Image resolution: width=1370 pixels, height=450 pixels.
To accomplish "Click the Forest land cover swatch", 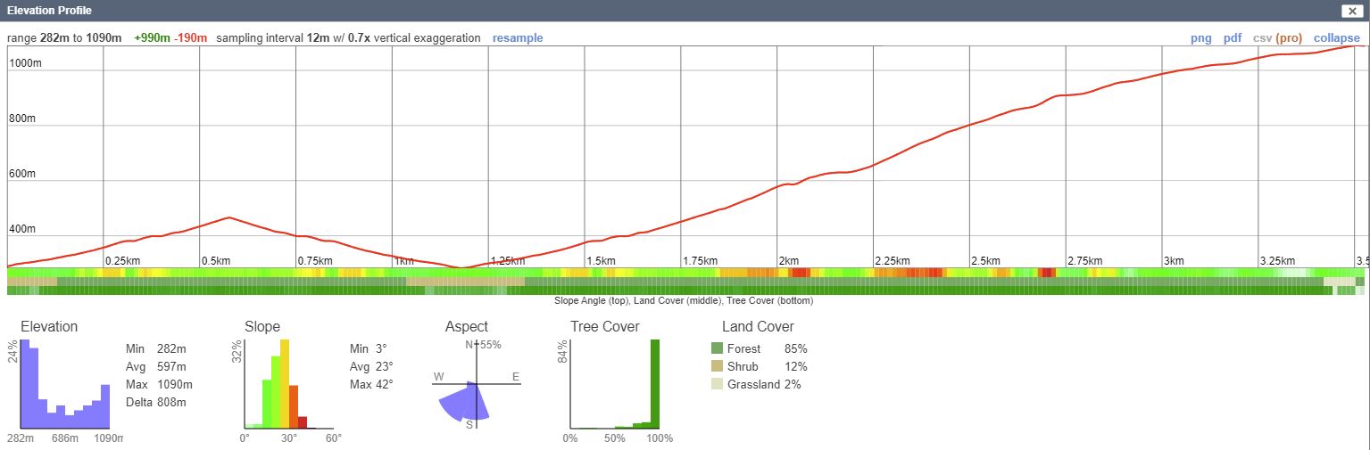I will point(717,348).
